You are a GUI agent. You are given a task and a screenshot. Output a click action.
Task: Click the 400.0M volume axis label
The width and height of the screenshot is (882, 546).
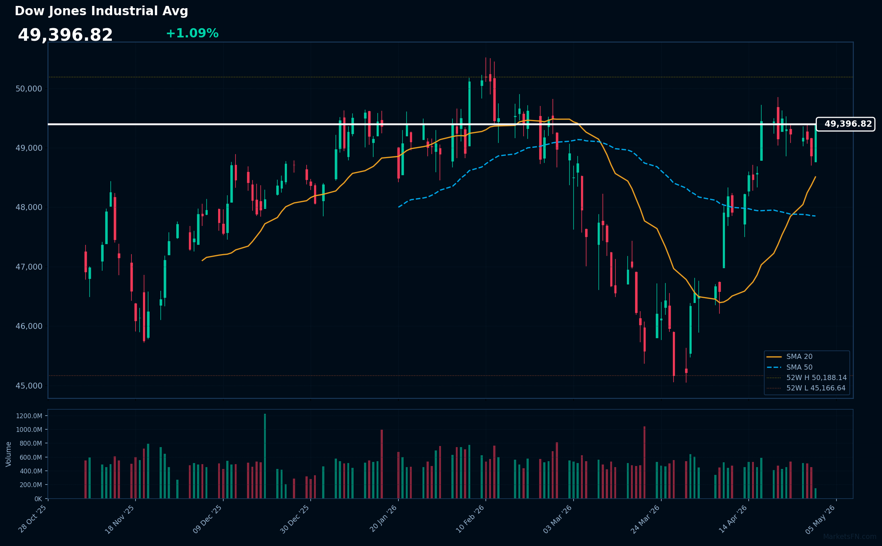(x=30, y=471)
